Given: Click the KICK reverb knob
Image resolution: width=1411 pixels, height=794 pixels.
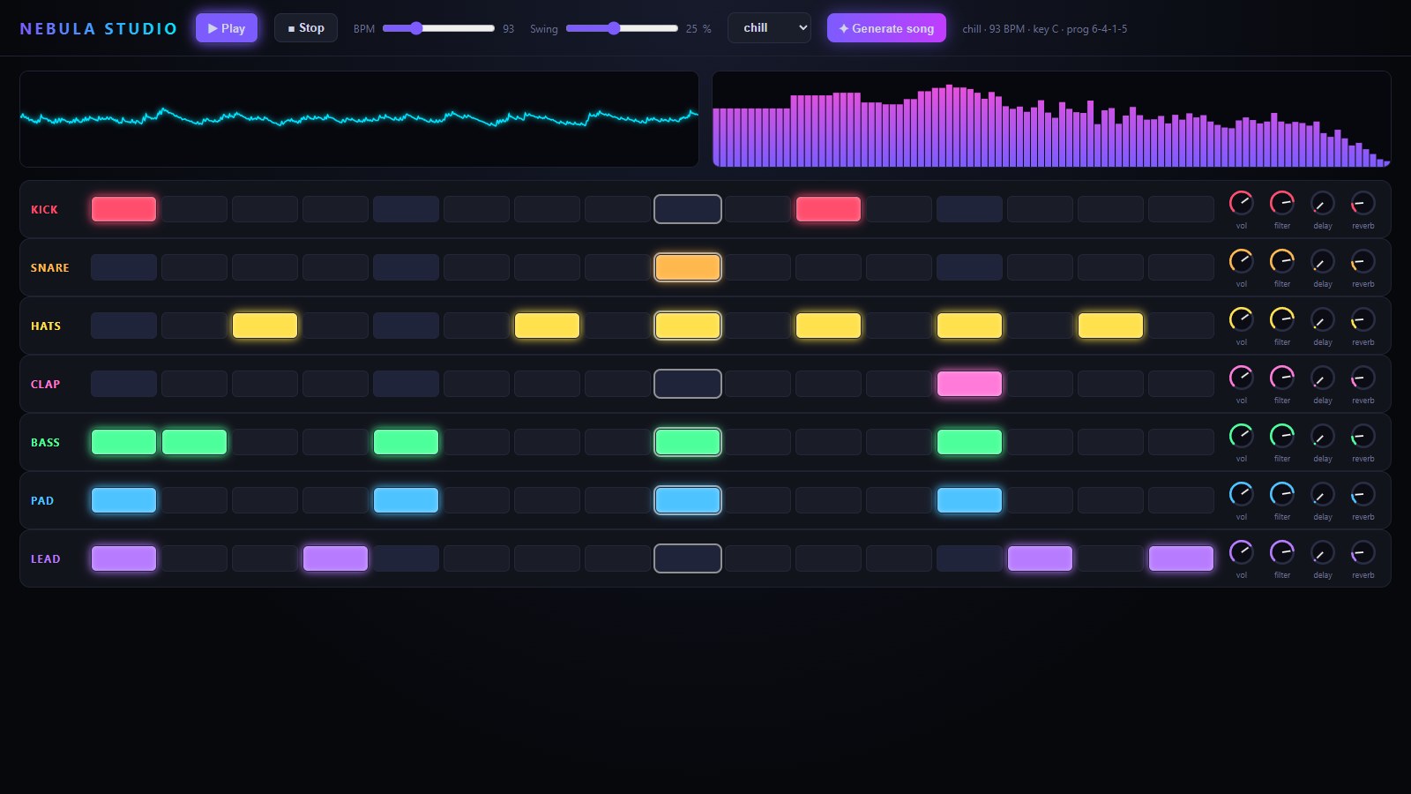Looking at the screenshot, I should coord(1363,203).
